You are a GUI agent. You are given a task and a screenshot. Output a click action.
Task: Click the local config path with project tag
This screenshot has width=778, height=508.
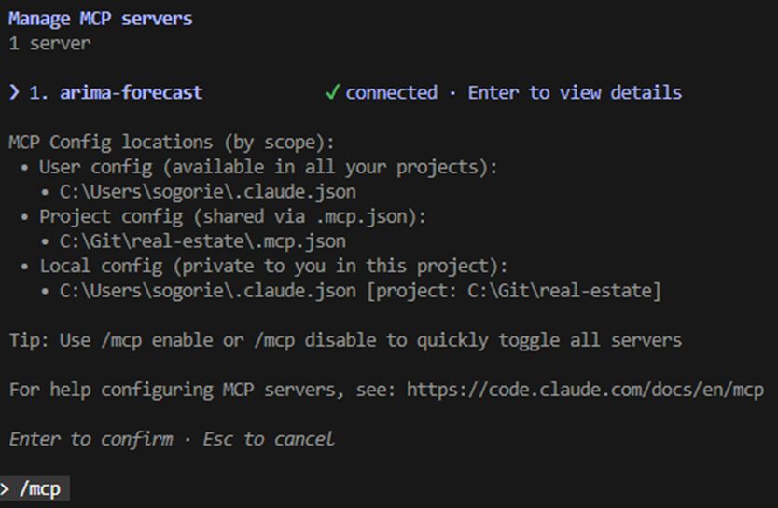(360, 291)
